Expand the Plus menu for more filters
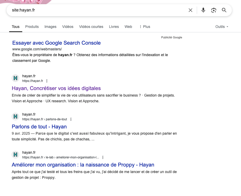The width and height of the screenshot is (241, 196). click(x=145, y=27)
